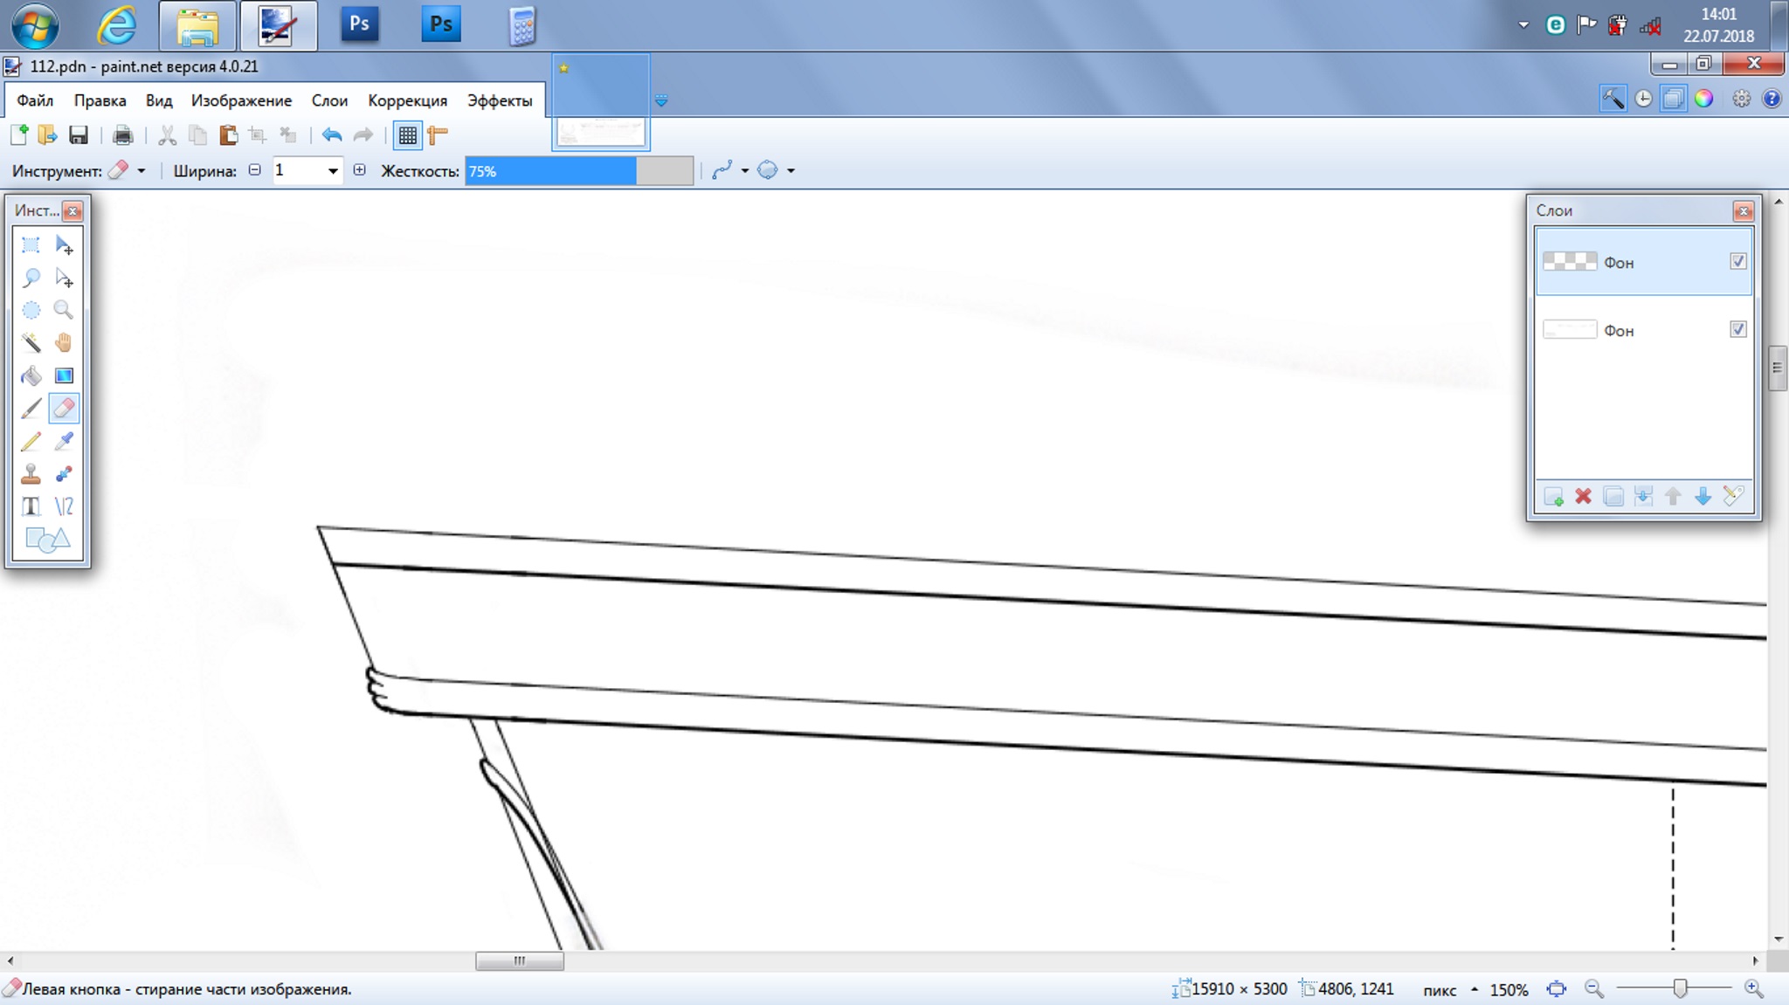
Task: Click the New image toolbar icon
Action: click(19, 134)
